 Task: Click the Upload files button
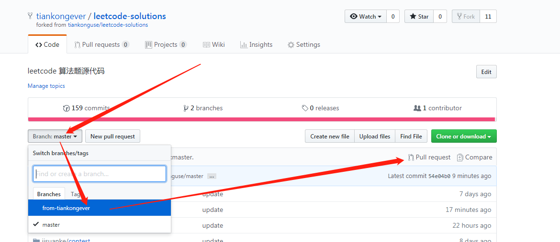click(x=375, y=136)
